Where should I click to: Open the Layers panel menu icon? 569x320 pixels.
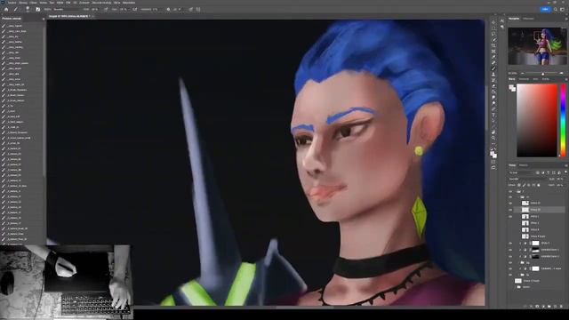(x=566, y=165)
